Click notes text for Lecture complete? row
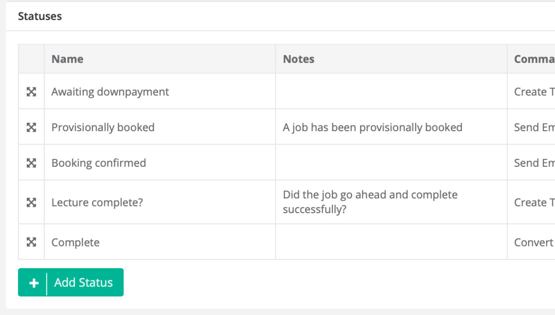This screenshot has width=555, height=315. point(370,202)
